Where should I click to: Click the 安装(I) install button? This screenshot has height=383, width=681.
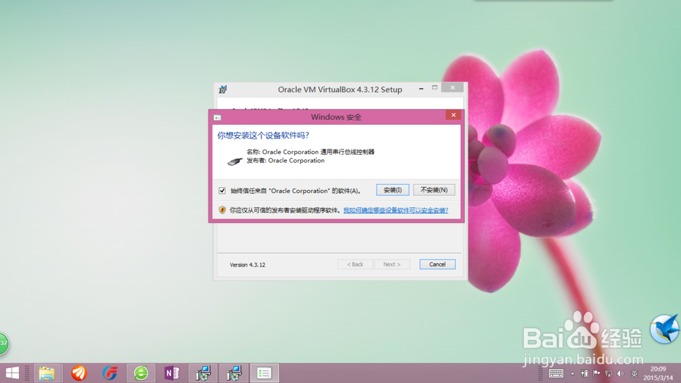coord(392,190)
